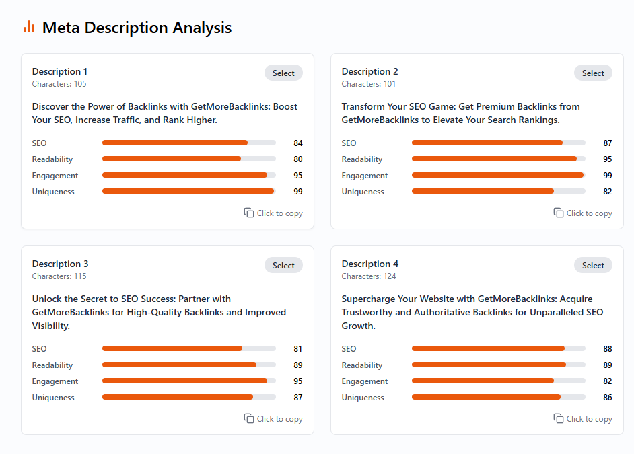Click the SEO score 87 in Description 2
The image size is (634, 454).
607,143
